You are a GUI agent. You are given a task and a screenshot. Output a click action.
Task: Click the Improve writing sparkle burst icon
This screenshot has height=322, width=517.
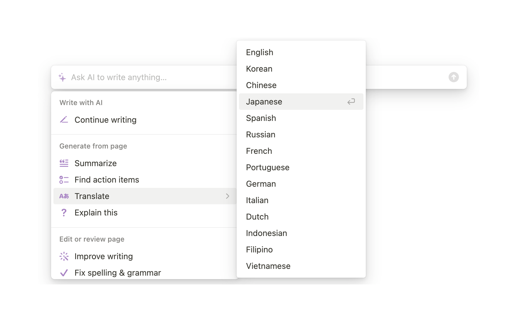click(x=64, y=256)
